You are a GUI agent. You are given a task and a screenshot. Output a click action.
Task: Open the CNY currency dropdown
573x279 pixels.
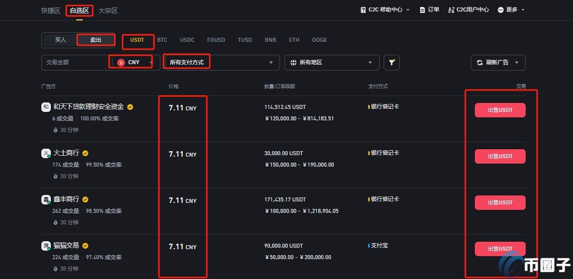coord(135,62)
